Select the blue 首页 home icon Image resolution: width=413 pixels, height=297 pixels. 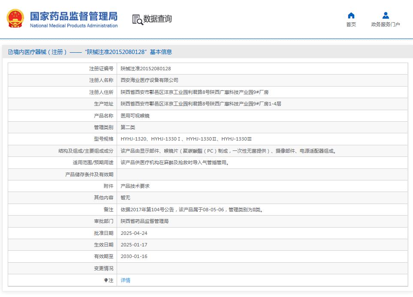[351, 15]
